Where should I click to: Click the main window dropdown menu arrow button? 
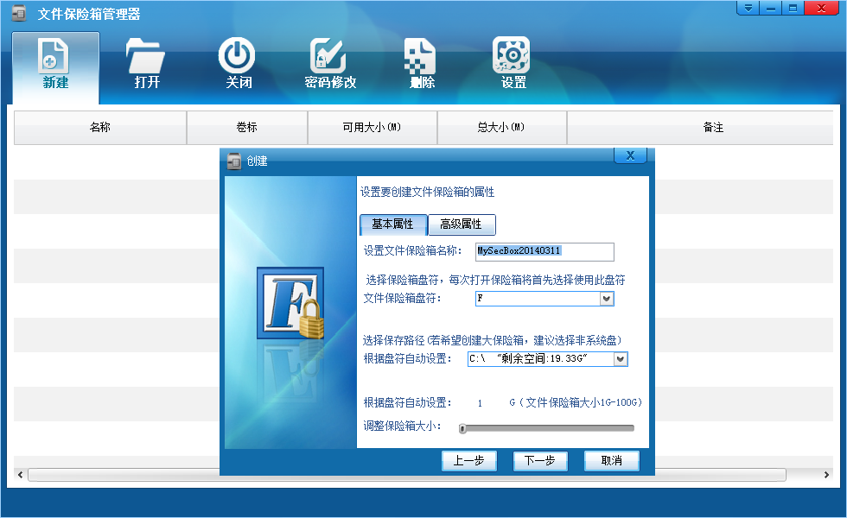pos(747,8)
